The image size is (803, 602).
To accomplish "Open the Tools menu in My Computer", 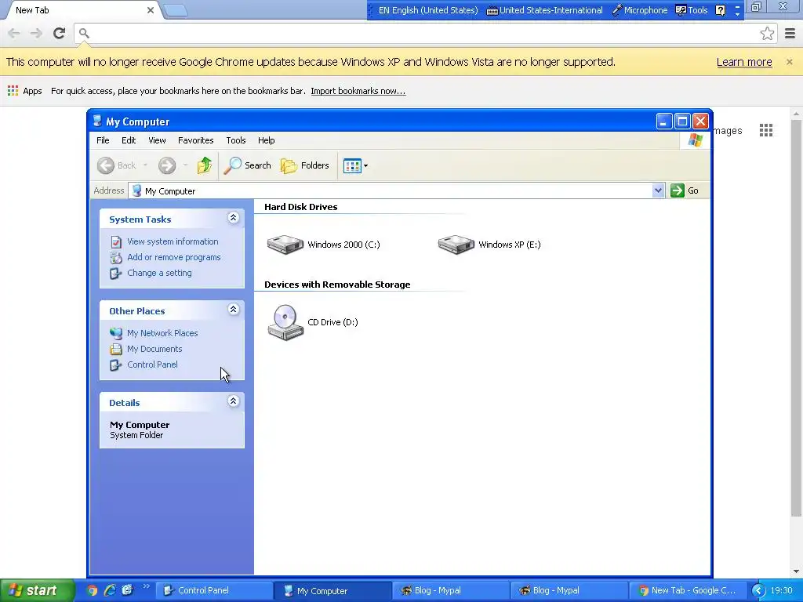I will click(235, 140).
